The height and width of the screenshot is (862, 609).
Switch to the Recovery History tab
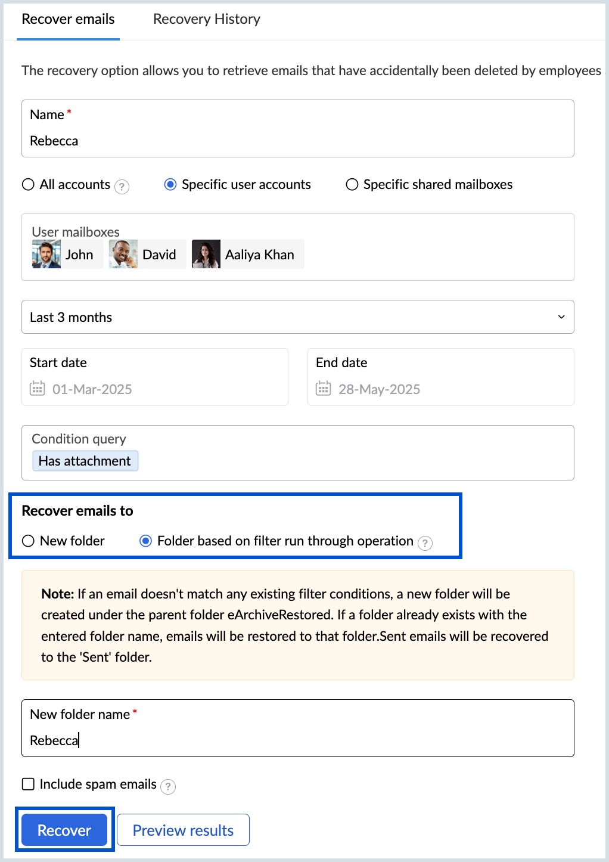pos(206,18)
